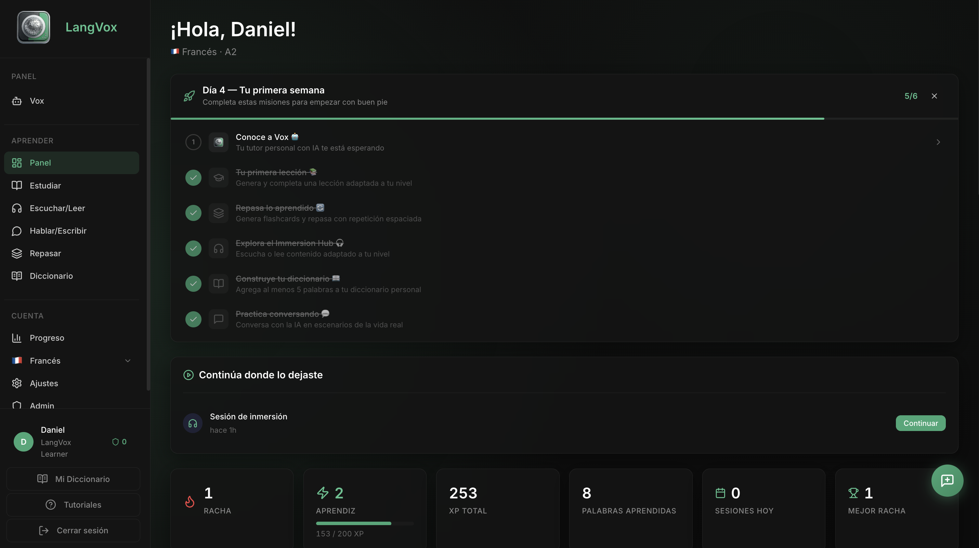Viewport: 979px width, 548px height.
Task: Open the Admin sidebar item
Action: point(71,404)
